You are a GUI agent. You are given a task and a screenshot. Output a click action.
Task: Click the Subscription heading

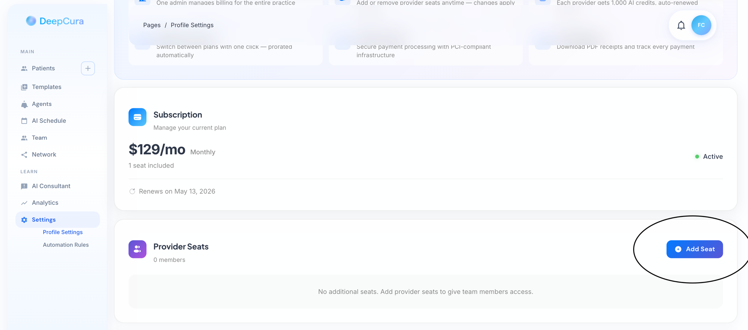[178, 115]
